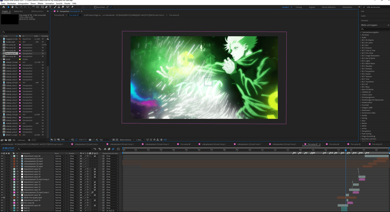Image resolution: width=390 pixels, height=212 pixels.
Task: Switch to the Training workspace
Action: click(298, 7)
